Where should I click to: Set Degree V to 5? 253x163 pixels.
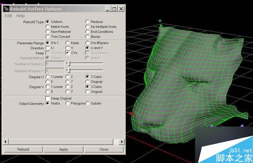click(x=47, y=92)
